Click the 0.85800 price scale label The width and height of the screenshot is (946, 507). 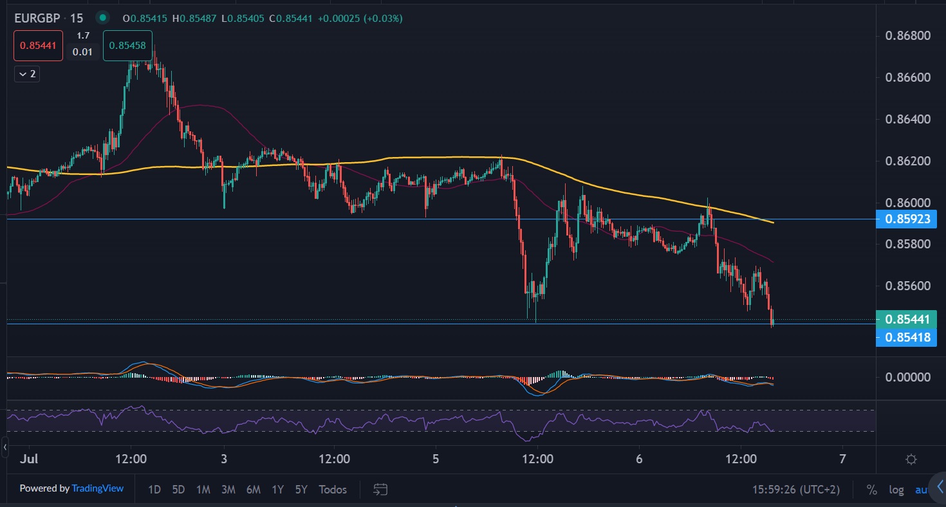(907, 244)
